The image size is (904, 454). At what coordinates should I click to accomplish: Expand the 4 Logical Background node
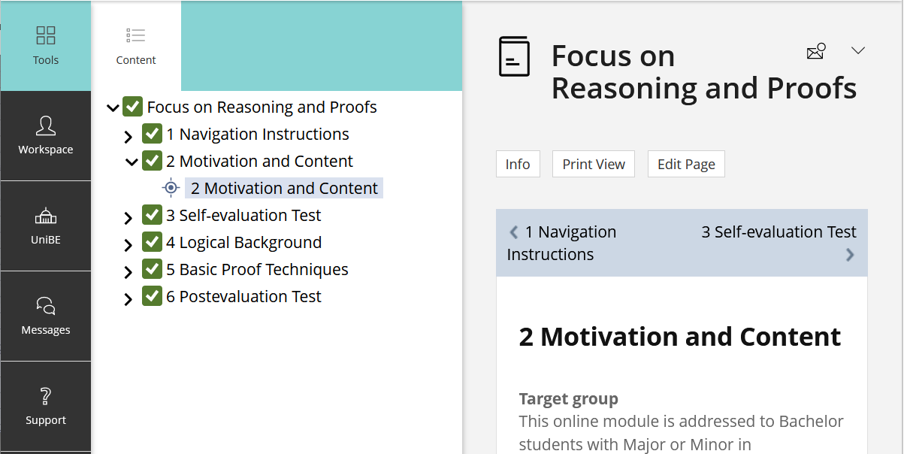(128, 245)
